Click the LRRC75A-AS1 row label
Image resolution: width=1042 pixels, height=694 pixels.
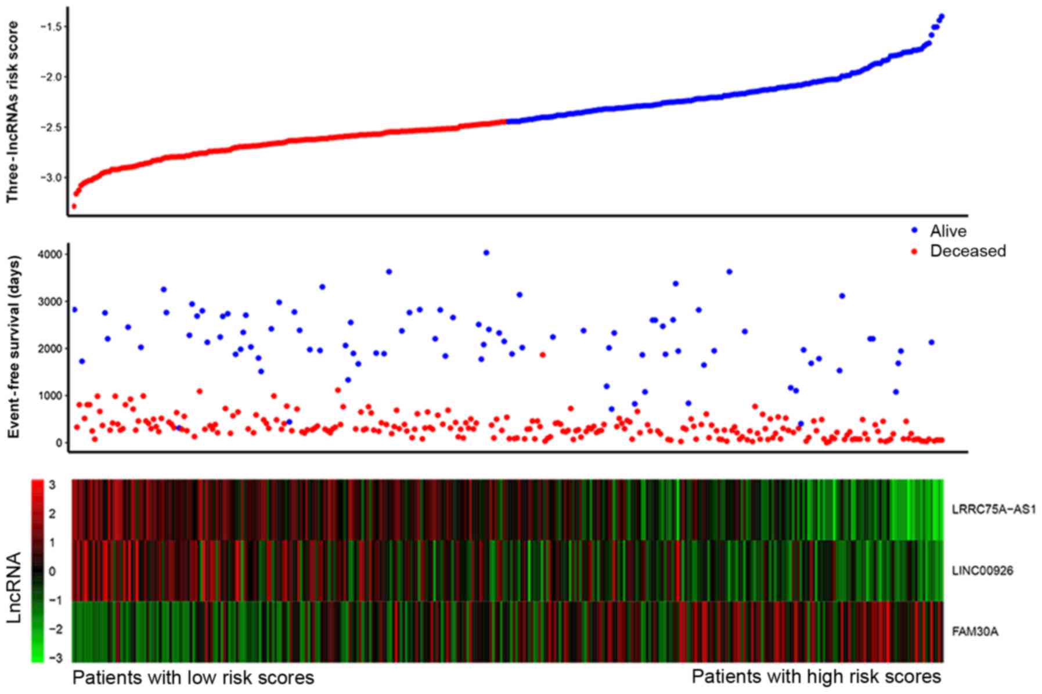(x=994, y=510)
